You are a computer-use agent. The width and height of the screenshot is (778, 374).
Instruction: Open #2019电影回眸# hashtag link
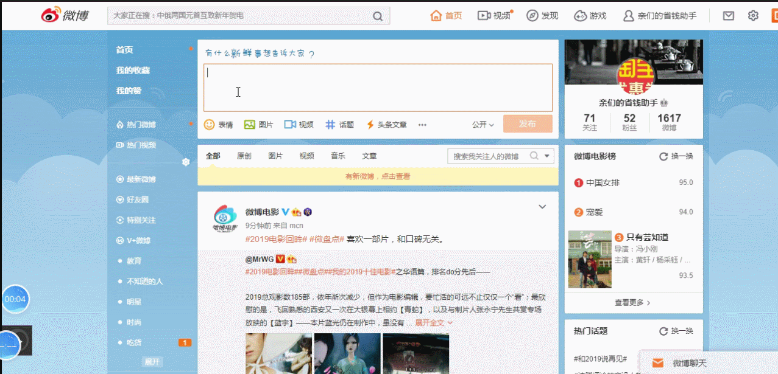pyautogui.click(x=276, y=240)
